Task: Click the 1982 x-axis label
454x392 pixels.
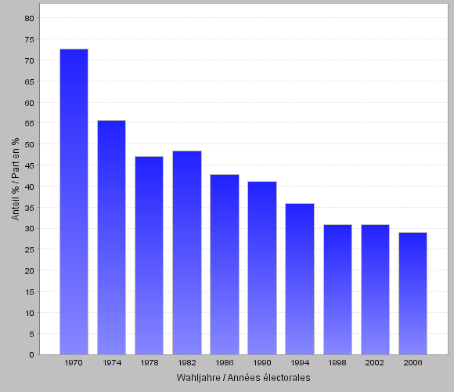Action: coord(187,363)
